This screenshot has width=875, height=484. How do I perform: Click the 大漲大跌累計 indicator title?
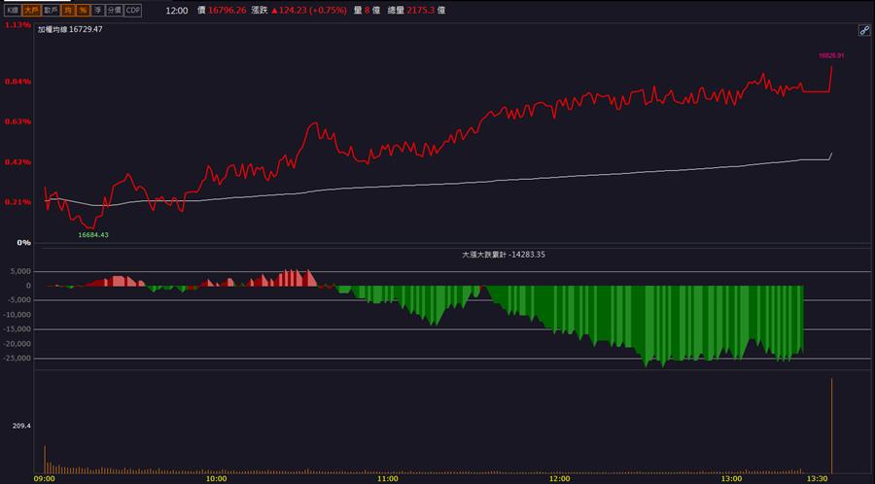click(x=504, y=255)
